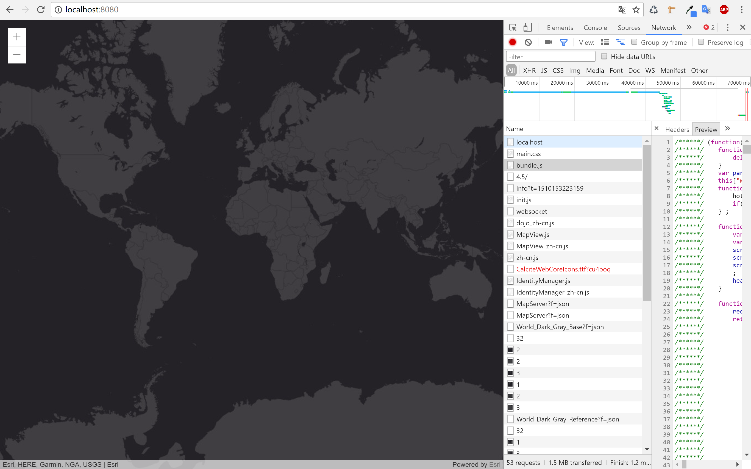Stop recording the network log

point(512,42)
